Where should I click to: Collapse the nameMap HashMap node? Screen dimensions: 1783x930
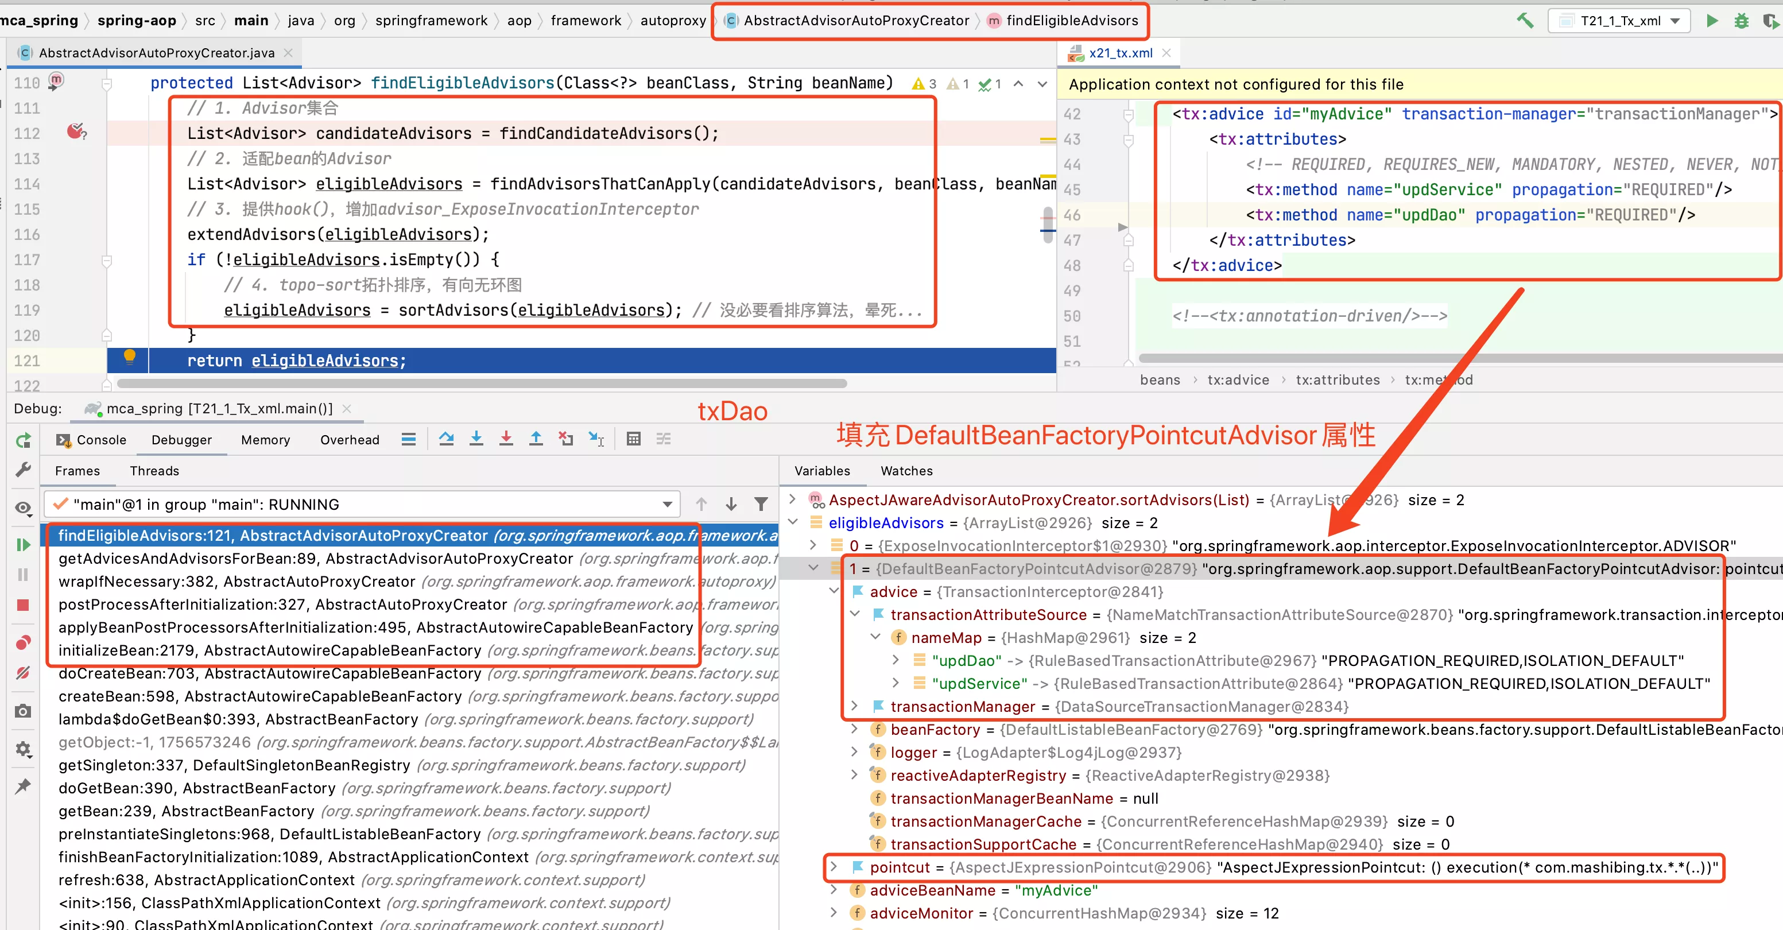click(875, 637)
